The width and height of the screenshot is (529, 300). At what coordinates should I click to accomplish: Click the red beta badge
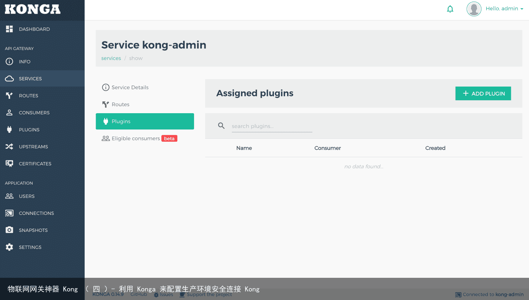click(169, 138)
